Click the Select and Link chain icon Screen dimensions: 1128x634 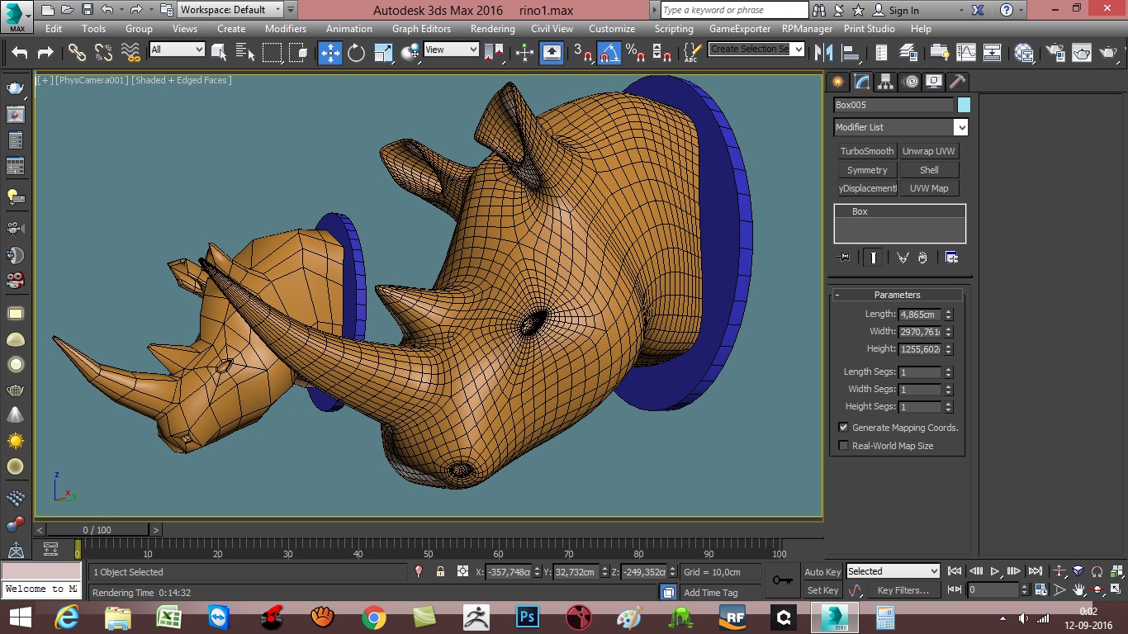tap(77, 53)
